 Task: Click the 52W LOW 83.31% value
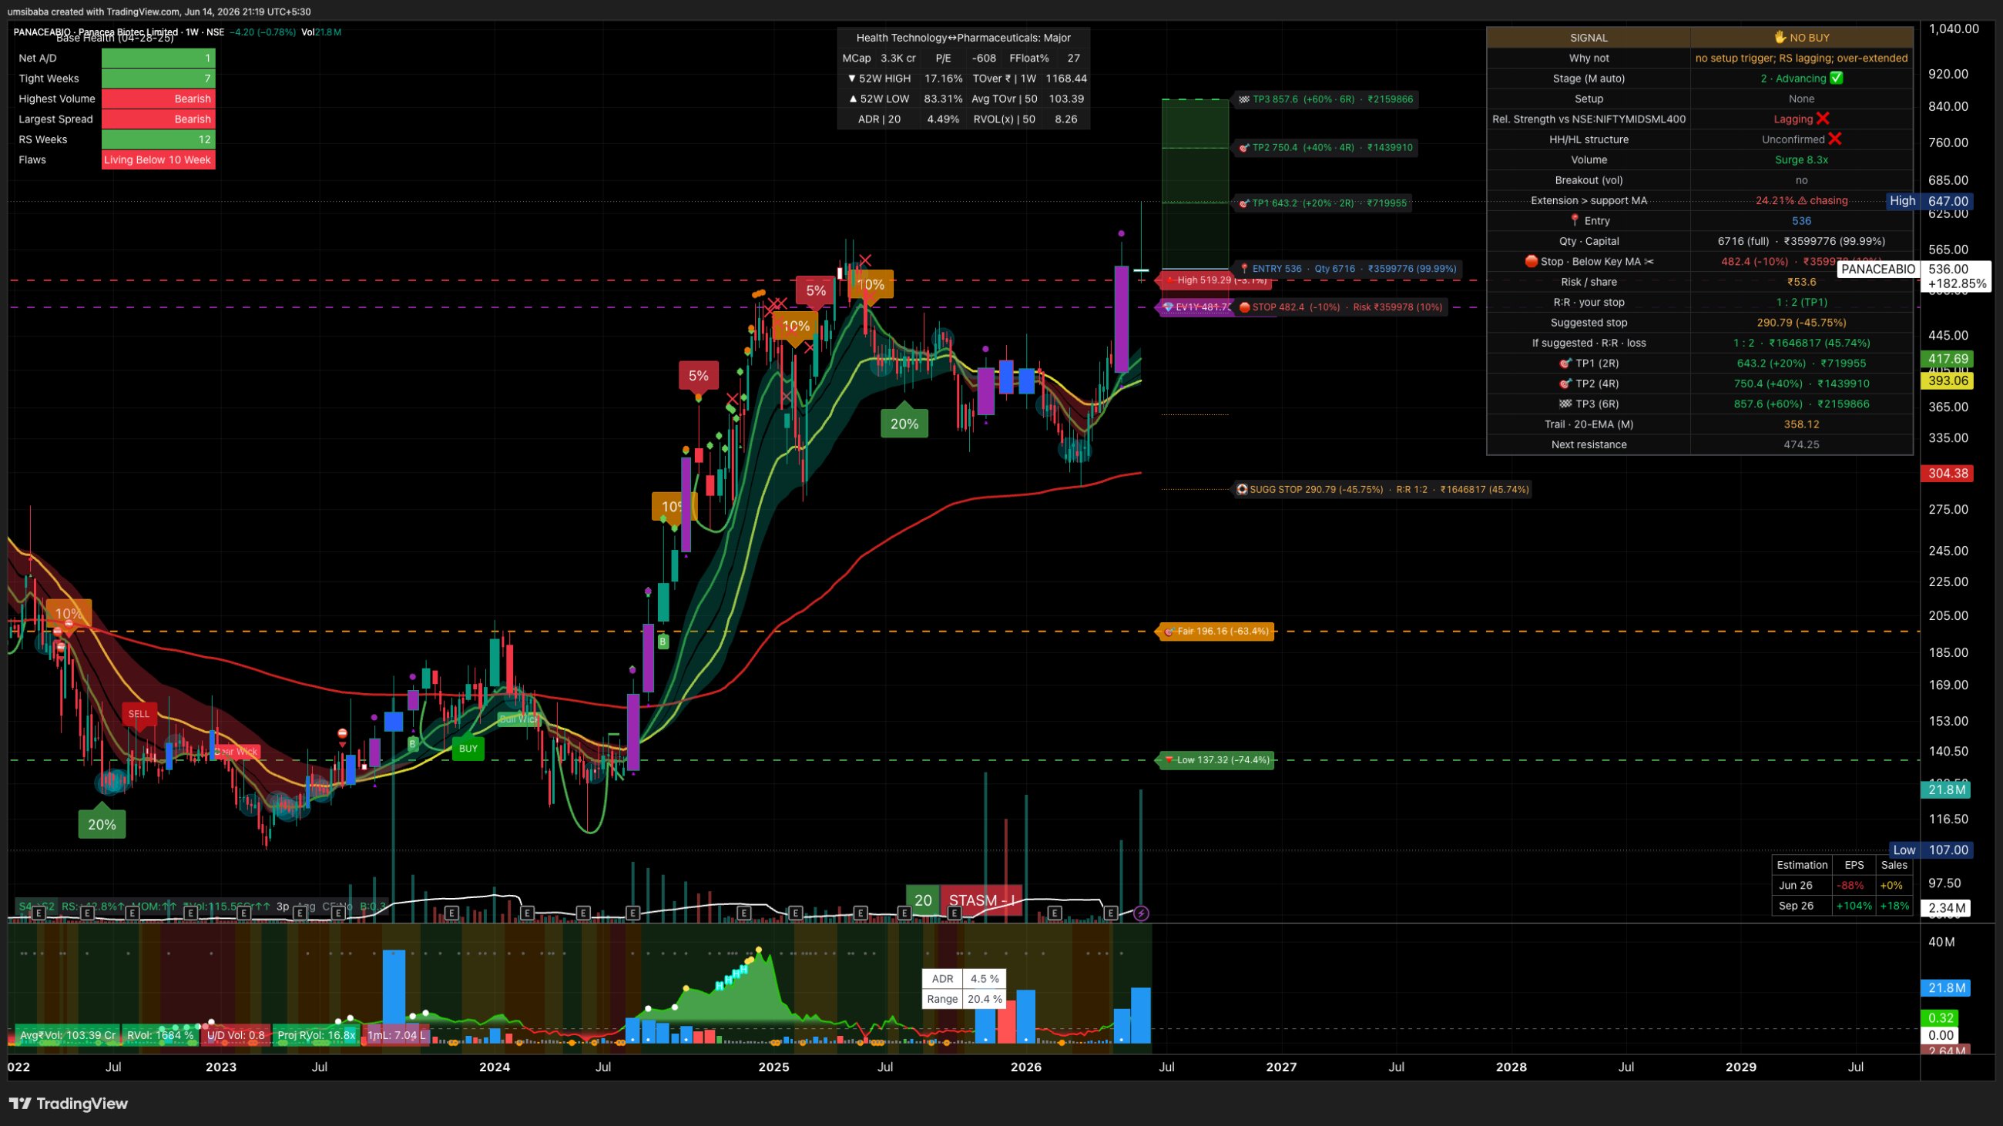pyautogui.click(x=943, y=99)
